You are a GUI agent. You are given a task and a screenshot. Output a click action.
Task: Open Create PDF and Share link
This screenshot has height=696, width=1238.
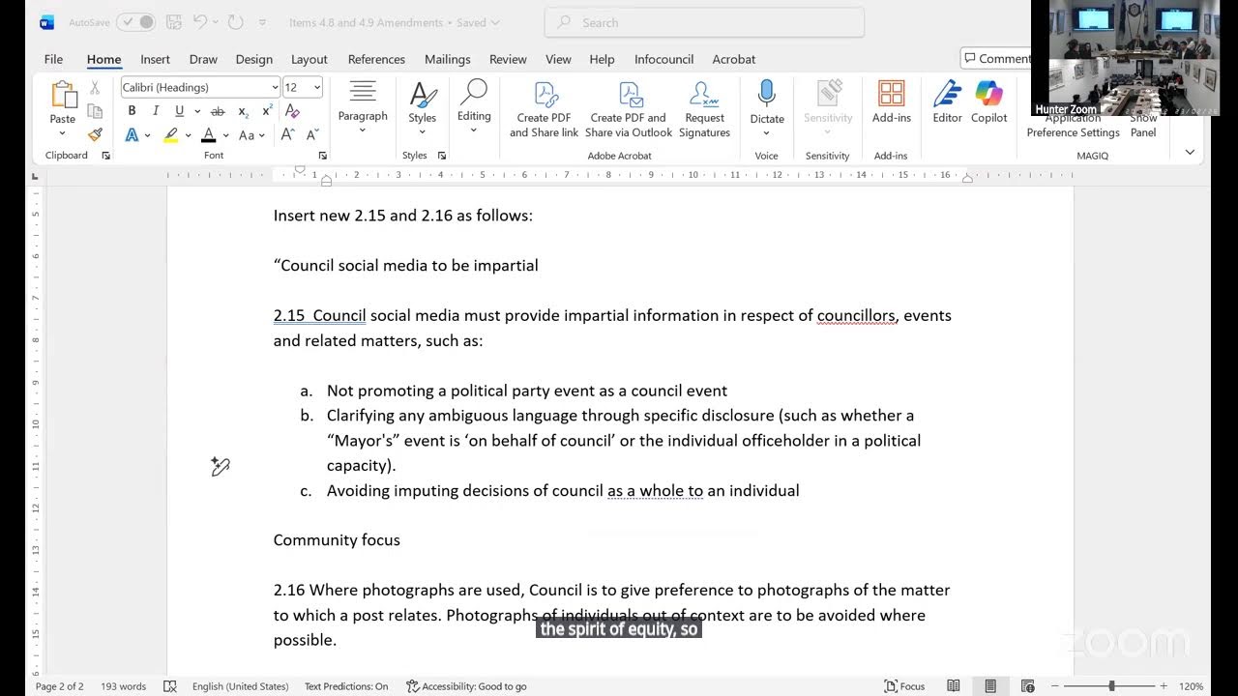(x=544, y=109)
